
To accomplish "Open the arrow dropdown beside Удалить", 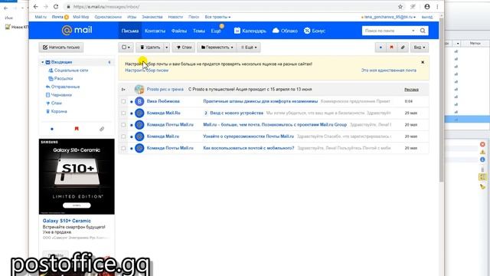I will coord(167,48).
